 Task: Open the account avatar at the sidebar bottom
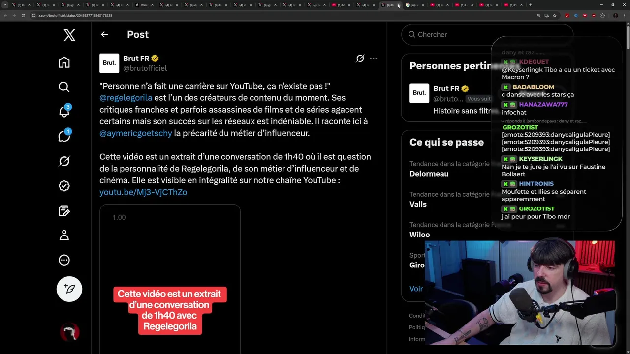69,333
